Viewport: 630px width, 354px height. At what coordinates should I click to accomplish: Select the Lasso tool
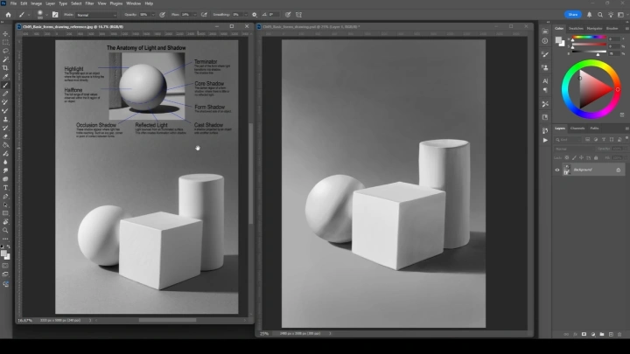click(x=5, y=50)
